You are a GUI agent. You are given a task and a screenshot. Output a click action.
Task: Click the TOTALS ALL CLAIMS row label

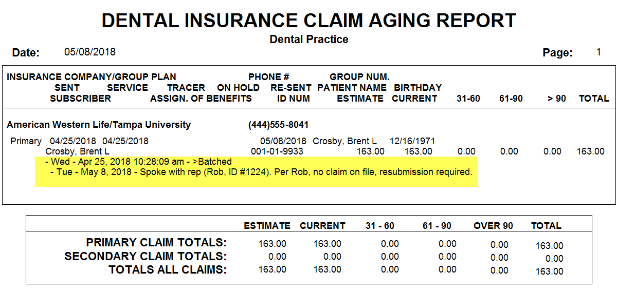168,269
